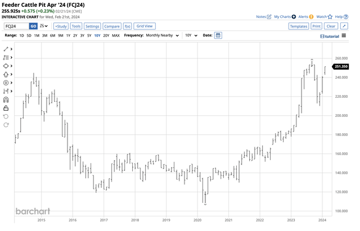Image resolution: width=360 pixels, height=231 pixels.
Task: Select the 10Y range
Action: click(97, 35)
